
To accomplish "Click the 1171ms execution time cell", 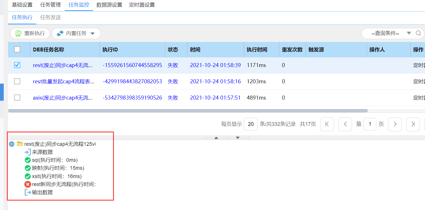I will (256, 65).
